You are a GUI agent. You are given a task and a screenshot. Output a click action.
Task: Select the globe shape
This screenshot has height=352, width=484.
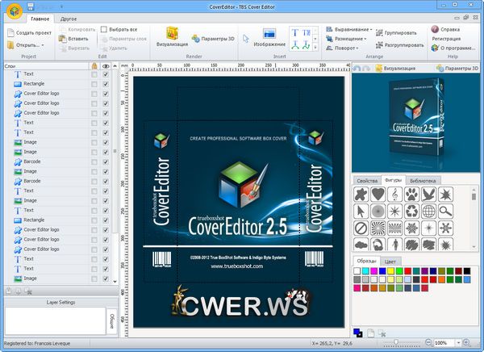[428, 212]
